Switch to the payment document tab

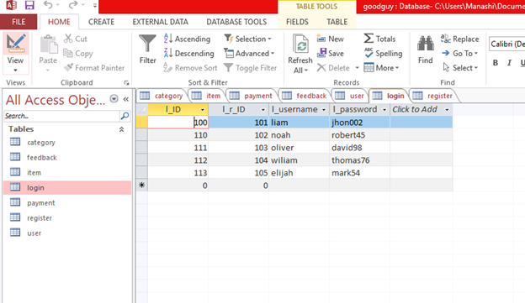point(252,96)
